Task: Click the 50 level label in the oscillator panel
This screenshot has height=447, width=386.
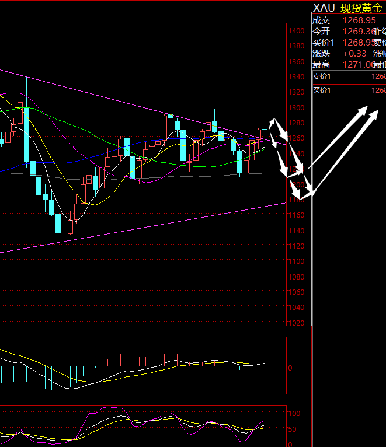Action: [293, 429]
